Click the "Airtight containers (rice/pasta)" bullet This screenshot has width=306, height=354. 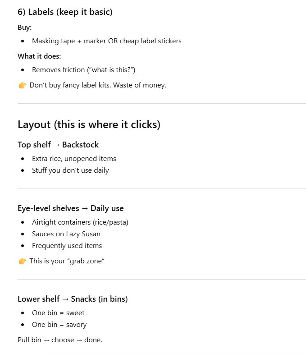(x=80, y=222)
